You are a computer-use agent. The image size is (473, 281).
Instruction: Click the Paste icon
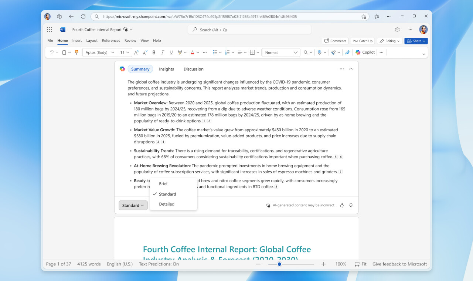tap(63, 52)
